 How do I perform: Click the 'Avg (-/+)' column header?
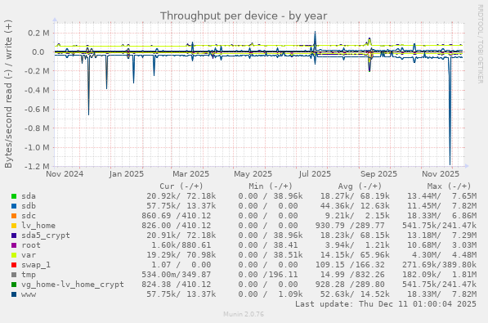360,186
